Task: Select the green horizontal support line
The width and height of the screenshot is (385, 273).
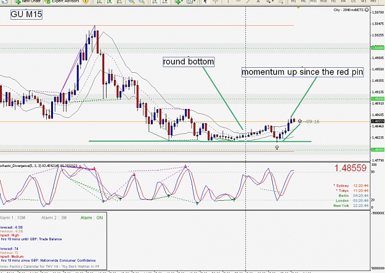Action: 200,141
